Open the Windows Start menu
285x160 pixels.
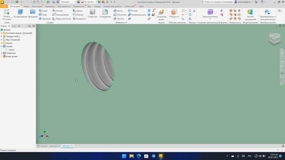[124, 156]
